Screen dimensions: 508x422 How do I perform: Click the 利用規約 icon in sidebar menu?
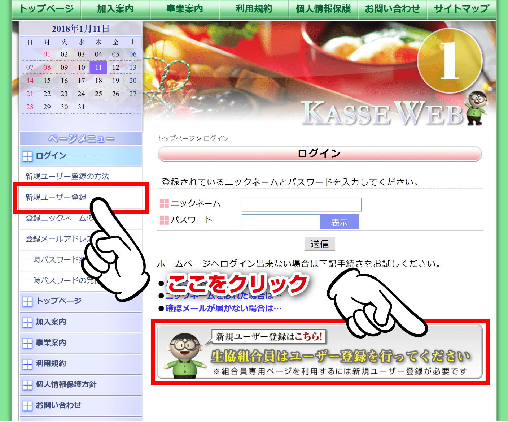(x=27, y=365)
